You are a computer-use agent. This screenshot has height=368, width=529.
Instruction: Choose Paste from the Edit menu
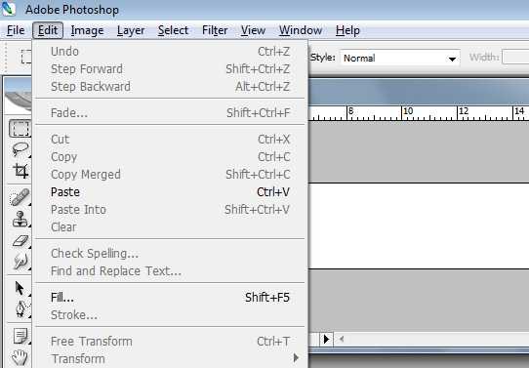(x=170, y=192)
